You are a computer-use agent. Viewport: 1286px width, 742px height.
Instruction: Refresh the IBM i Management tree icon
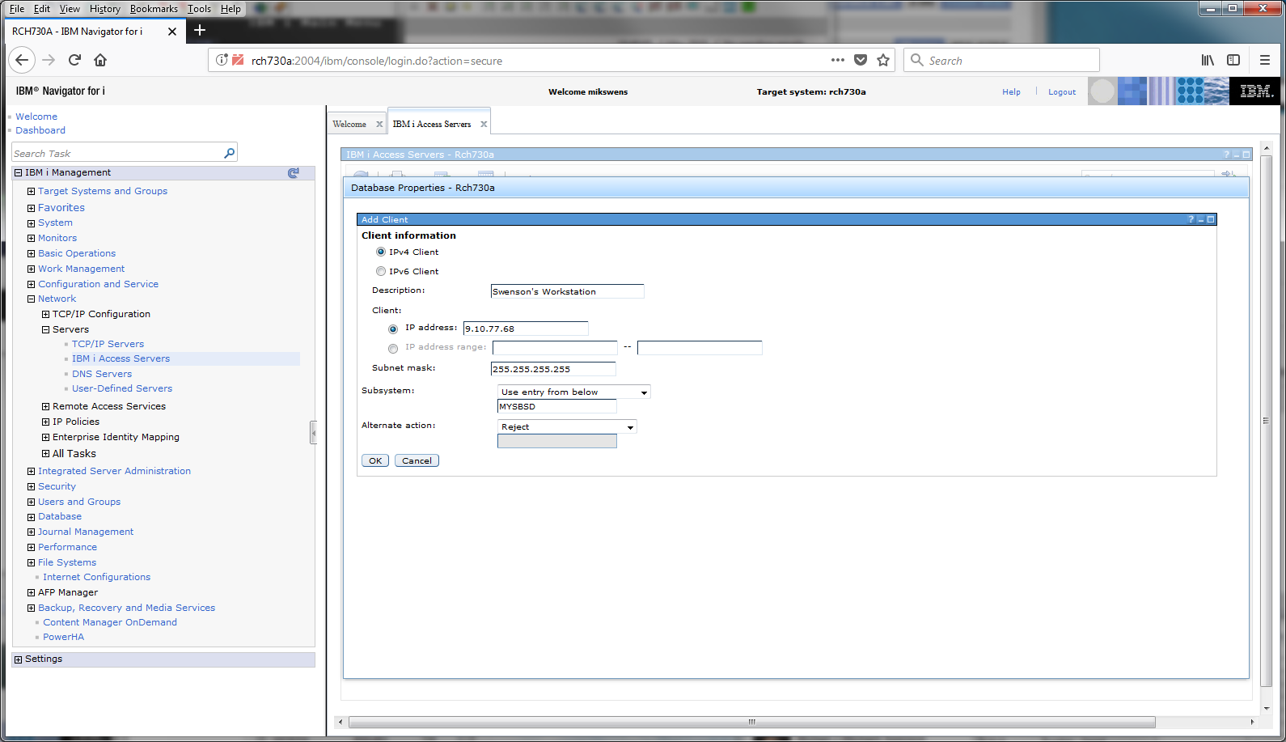[294, 172]
